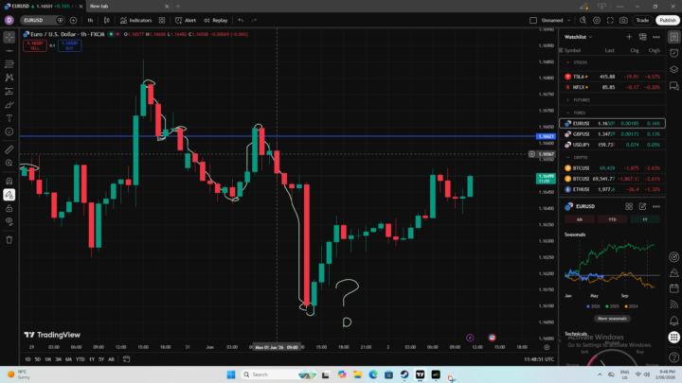
Task: Select the YTD tab in details panel
Action: click(x=612, y=219)
